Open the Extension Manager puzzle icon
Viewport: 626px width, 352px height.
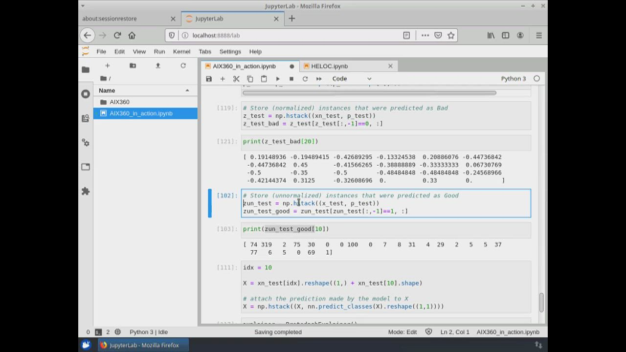[86, 191]
